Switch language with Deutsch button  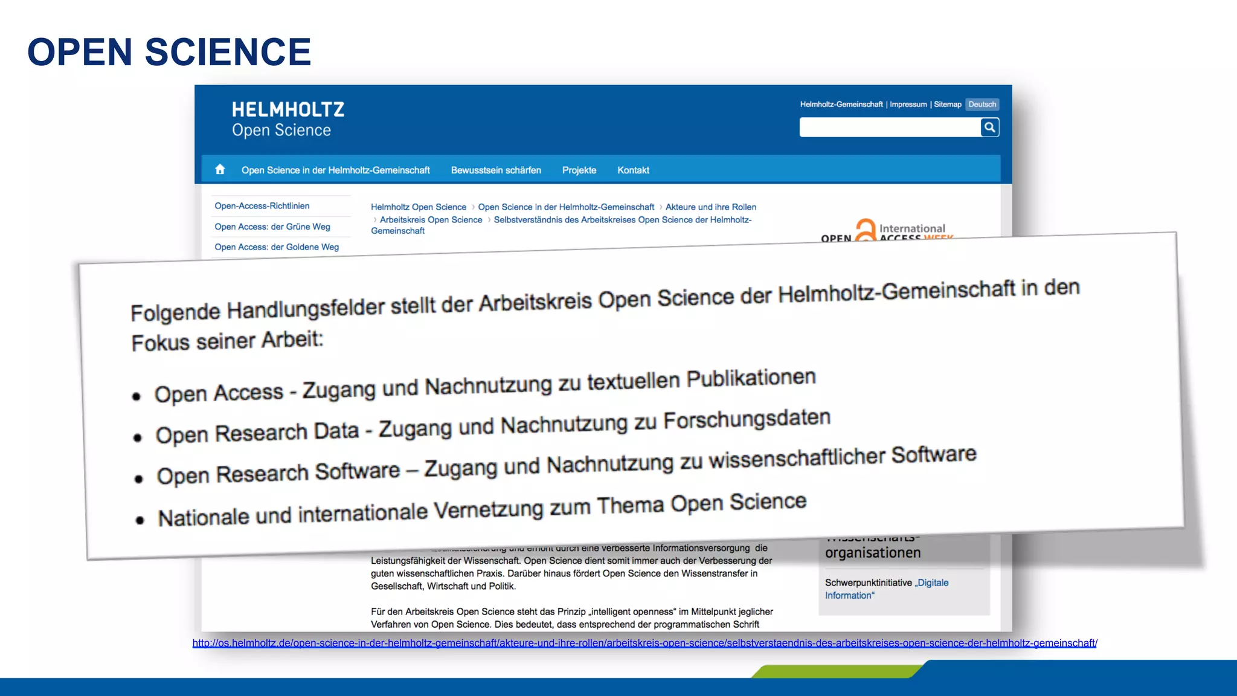(982, 105)
